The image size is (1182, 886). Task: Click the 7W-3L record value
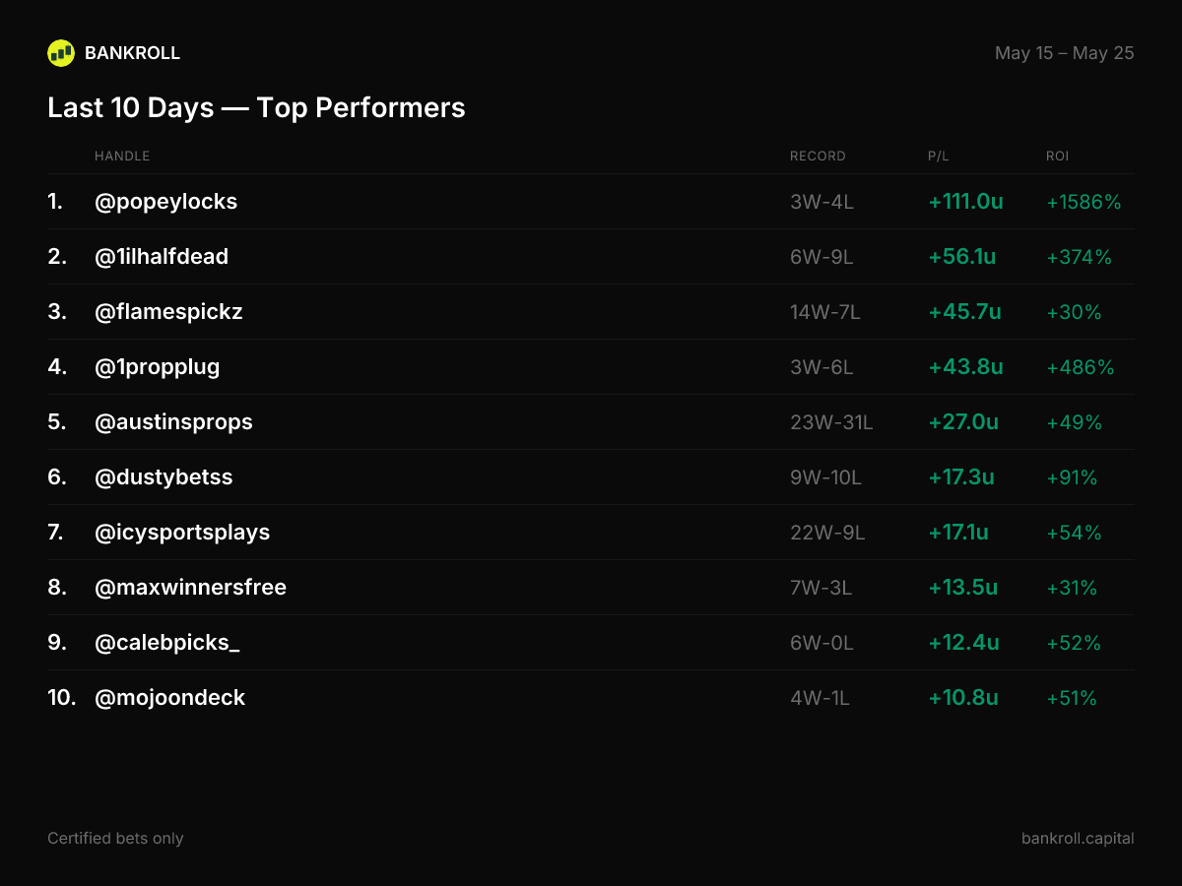(x=821, y=588)
